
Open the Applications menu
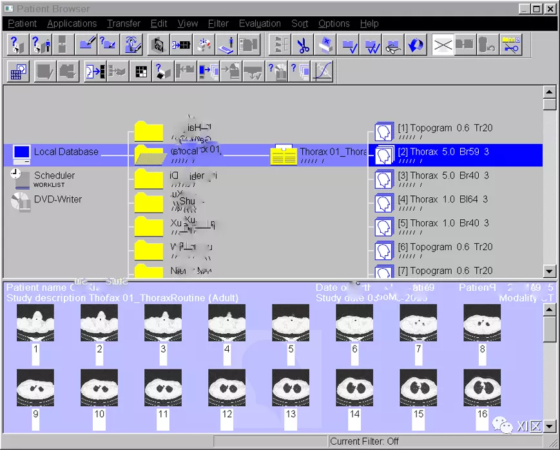tap(72, 24)
